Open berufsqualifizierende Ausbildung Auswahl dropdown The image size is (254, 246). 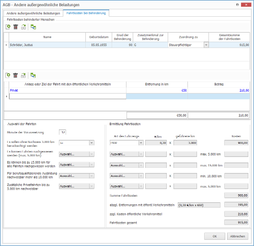pos(91,176)
